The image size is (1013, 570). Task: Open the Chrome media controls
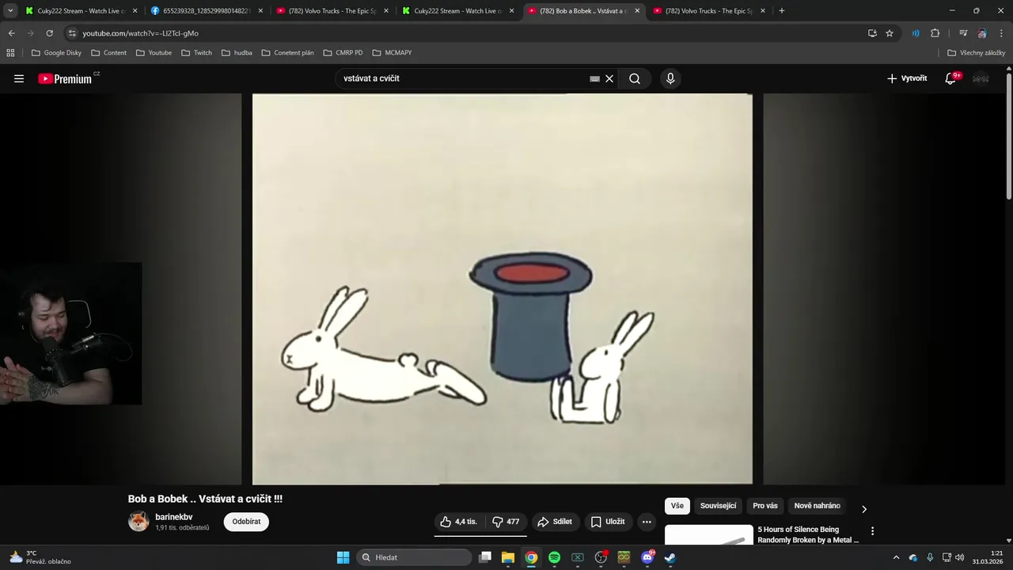pyautogui.click(x=963, y=33)
